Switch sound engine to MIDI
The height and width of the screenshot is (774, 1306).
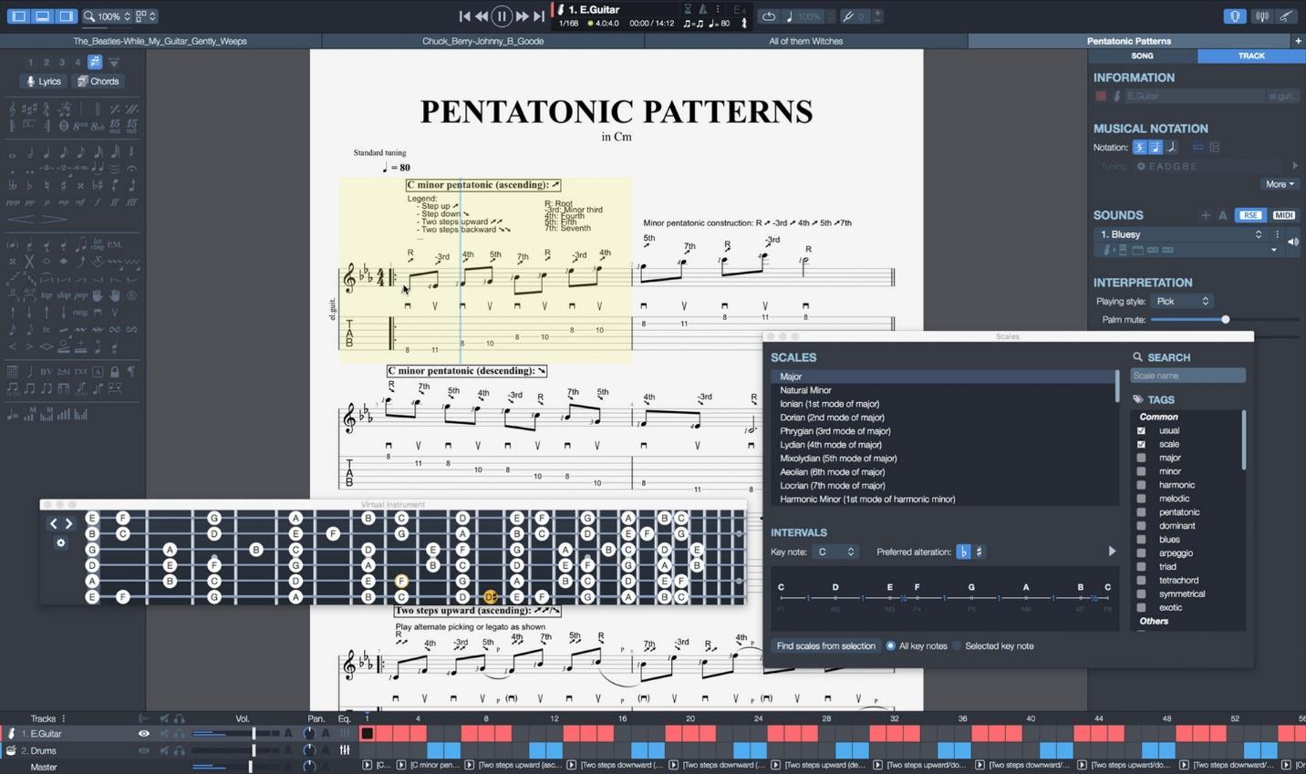tap(1283, 215)
